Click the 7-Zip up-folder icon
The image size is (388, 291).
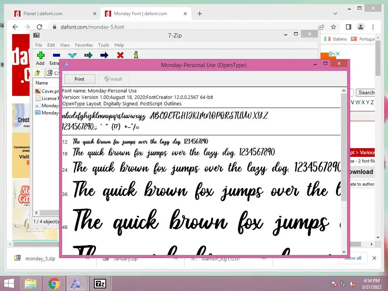point(38,73)
